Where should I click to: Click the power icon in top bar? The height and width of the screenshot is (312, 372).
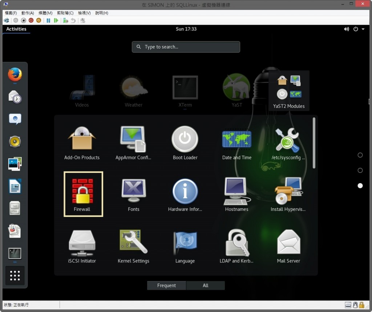click(356, 29)
